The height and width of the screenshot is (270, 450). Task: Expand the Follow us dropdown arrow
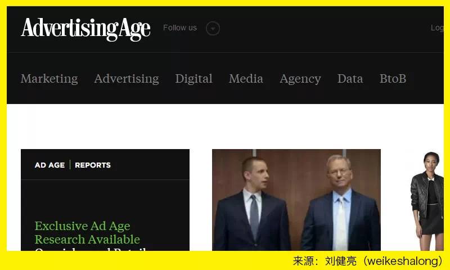[x=213, y=28]
